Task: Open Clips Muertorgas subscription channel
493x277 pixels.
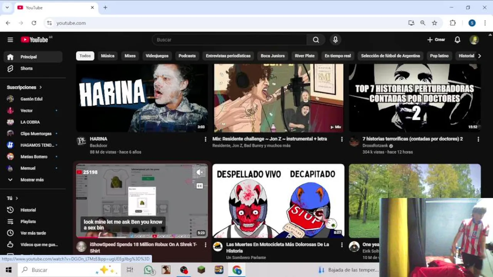Action: [x=33, y=133]
